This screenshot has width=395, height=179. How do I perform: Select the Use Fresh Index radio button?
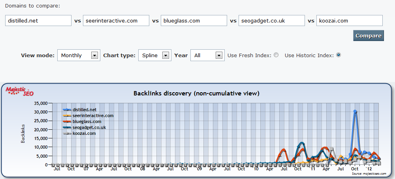click(276, 55)
